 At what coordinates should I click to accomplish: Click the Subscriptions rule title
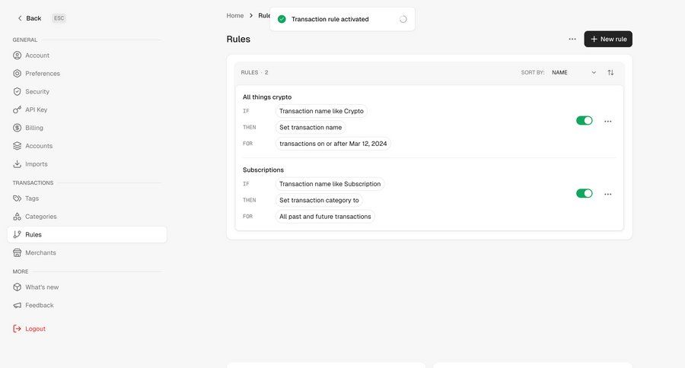263,170
